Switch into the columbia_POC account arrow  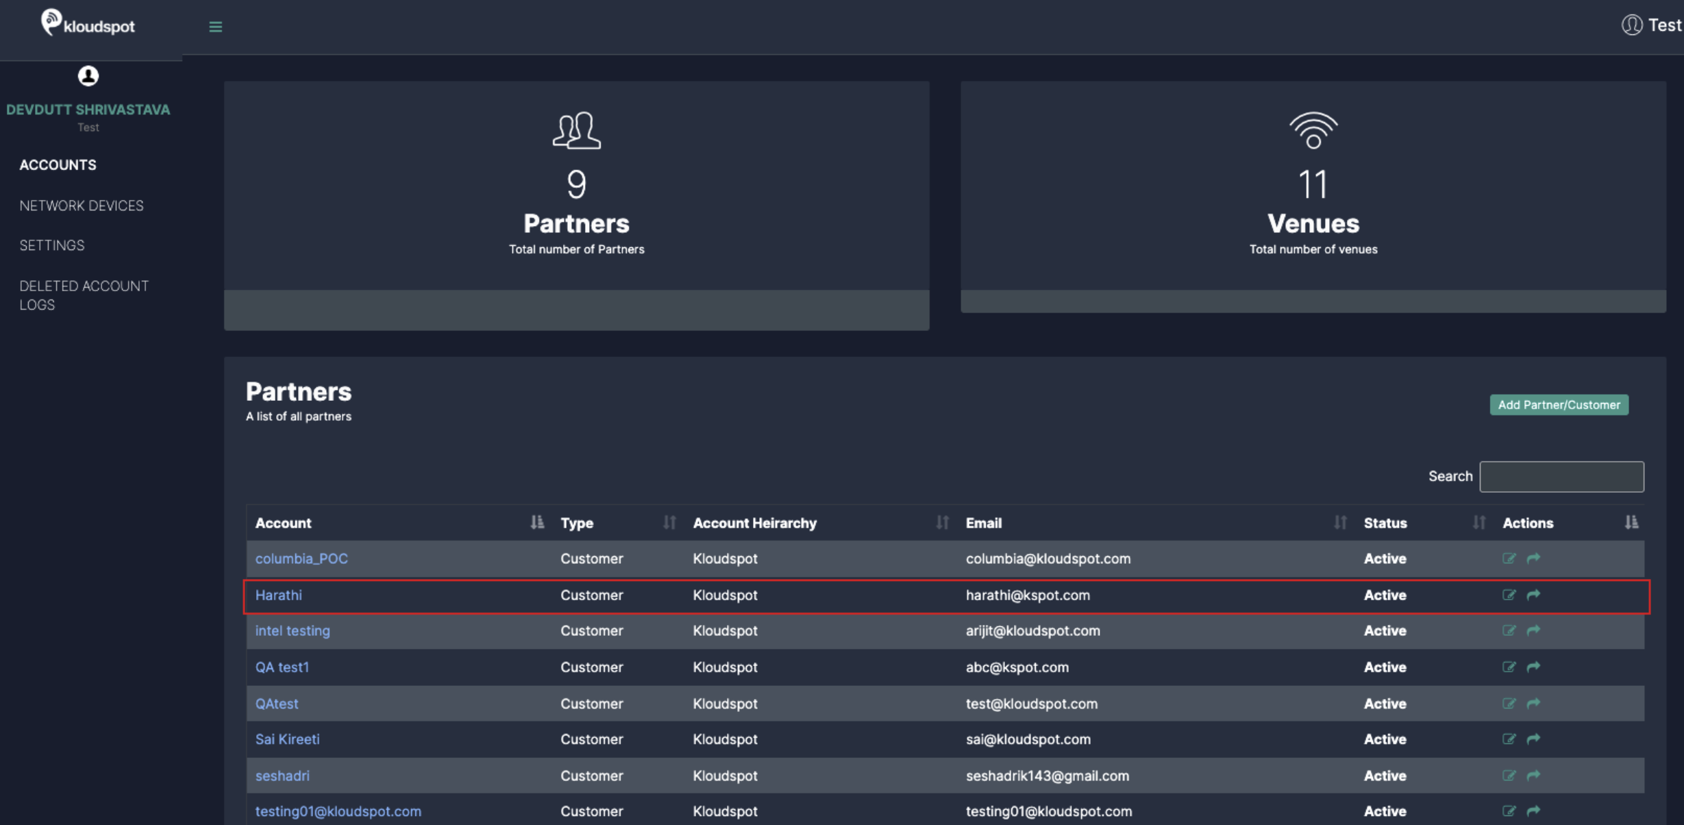1533,558
